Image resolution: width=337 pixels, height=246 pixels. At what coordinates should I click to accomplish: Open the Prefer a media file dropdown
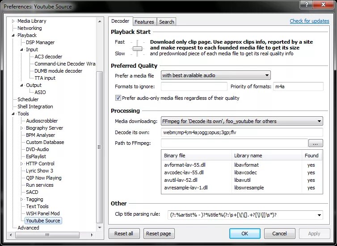coord(215,75)
